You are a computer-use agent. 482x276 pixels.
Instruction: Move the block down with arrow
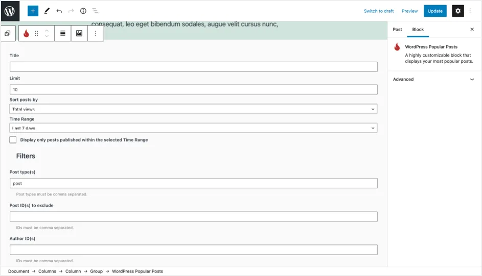click(47, 36)
